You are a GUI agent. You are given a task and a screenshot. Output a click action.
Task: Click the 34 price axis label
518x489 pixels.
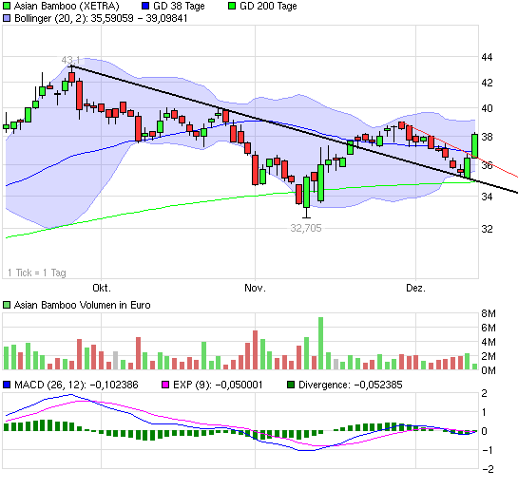487,197
